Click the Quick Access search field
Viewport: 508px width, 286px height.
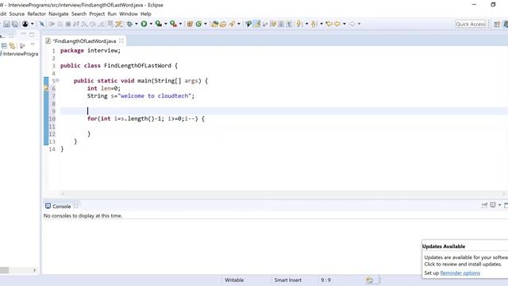(x=471, y=24)
